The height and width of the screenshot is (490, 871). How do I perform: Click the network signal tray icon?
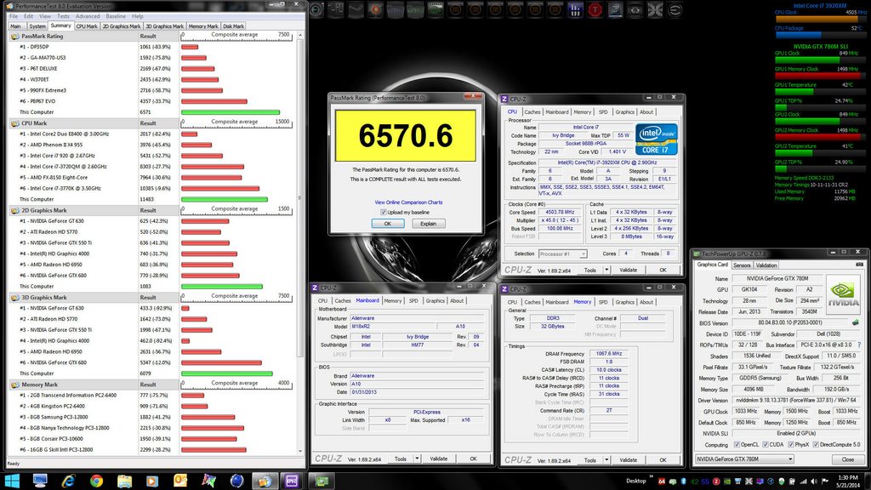tap(803, 481)
